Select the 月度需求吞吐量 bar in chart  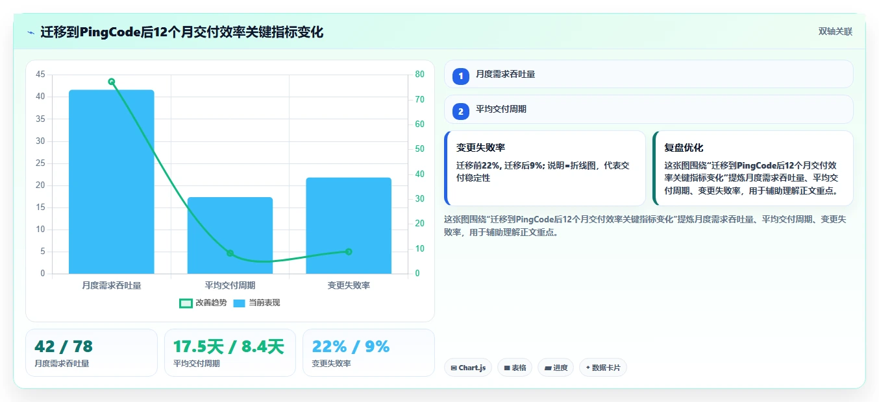click(x=112, y=182)
